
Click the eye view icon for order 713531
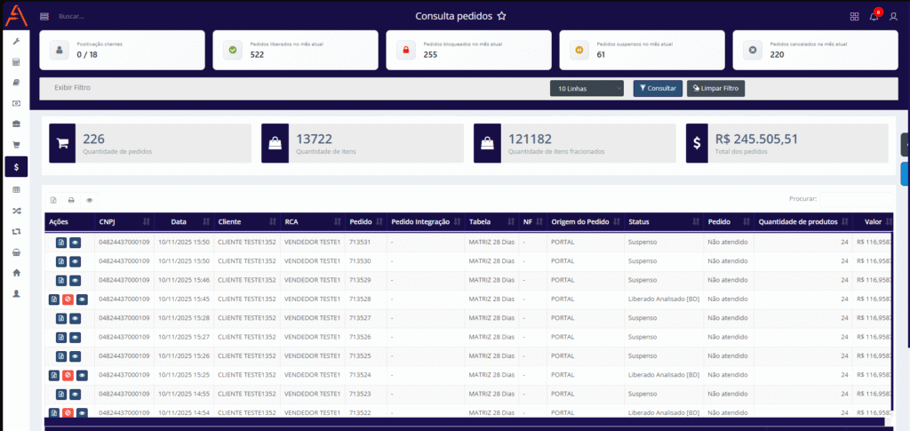(x=75, y=242)
